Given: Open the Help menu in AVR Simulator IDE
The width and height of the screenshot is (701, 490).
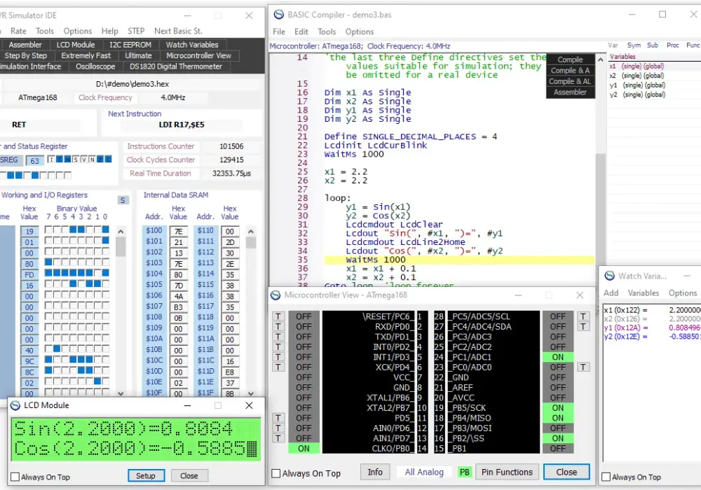Looking at the screenshot, I should 109,31.
